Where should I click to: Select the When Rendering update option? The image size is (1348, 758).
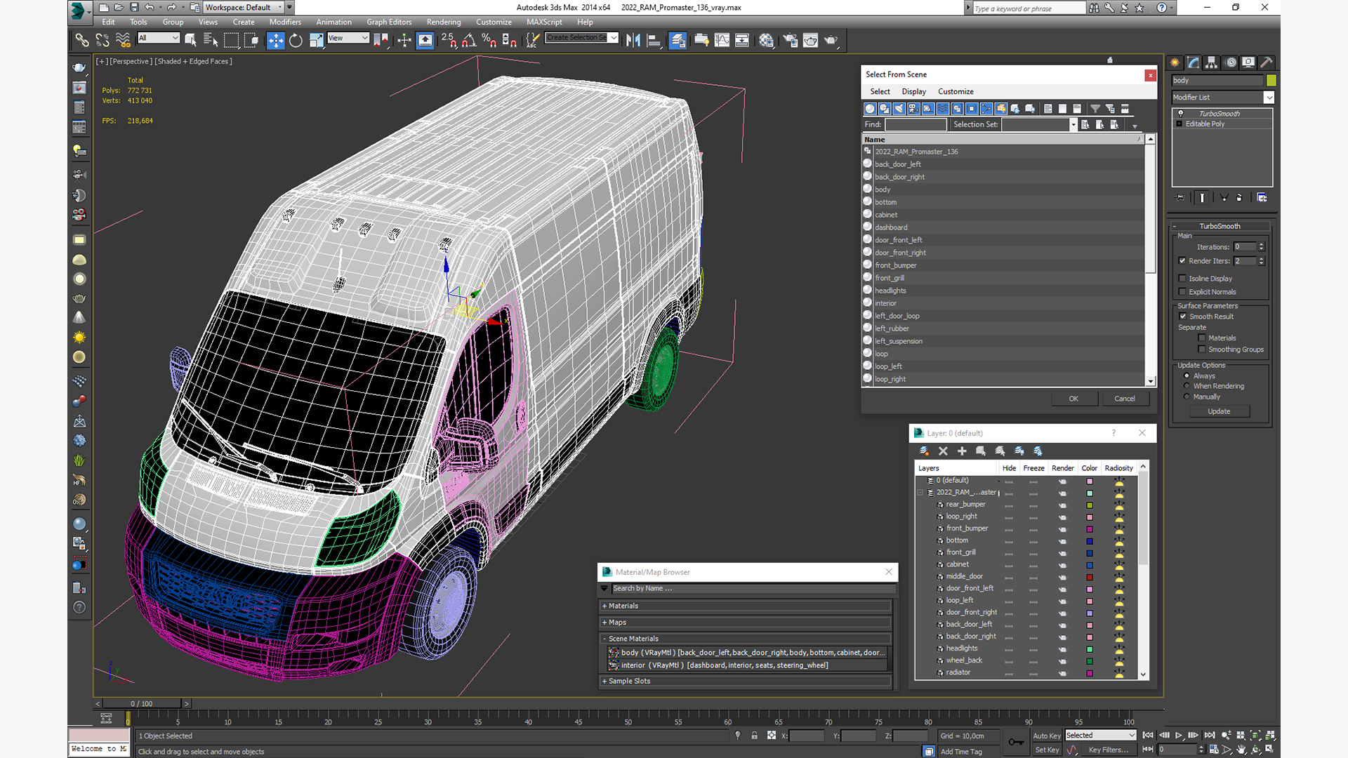(x=1187, y=386)
